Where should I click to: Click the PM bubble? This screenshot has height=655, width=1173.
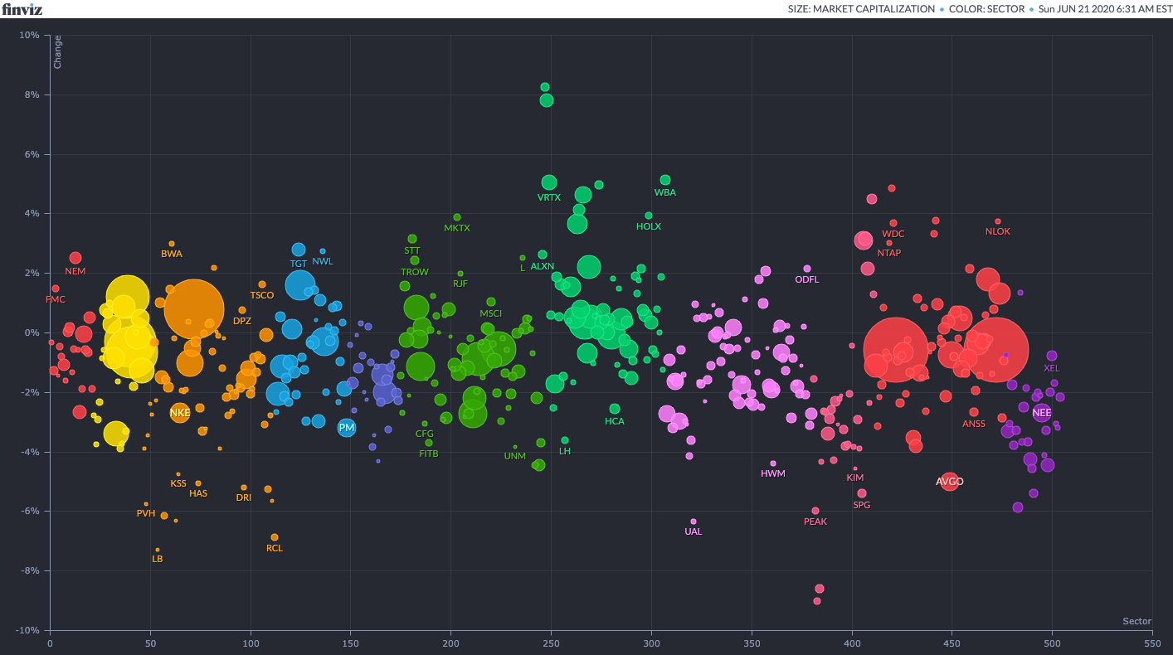(347, 428)
